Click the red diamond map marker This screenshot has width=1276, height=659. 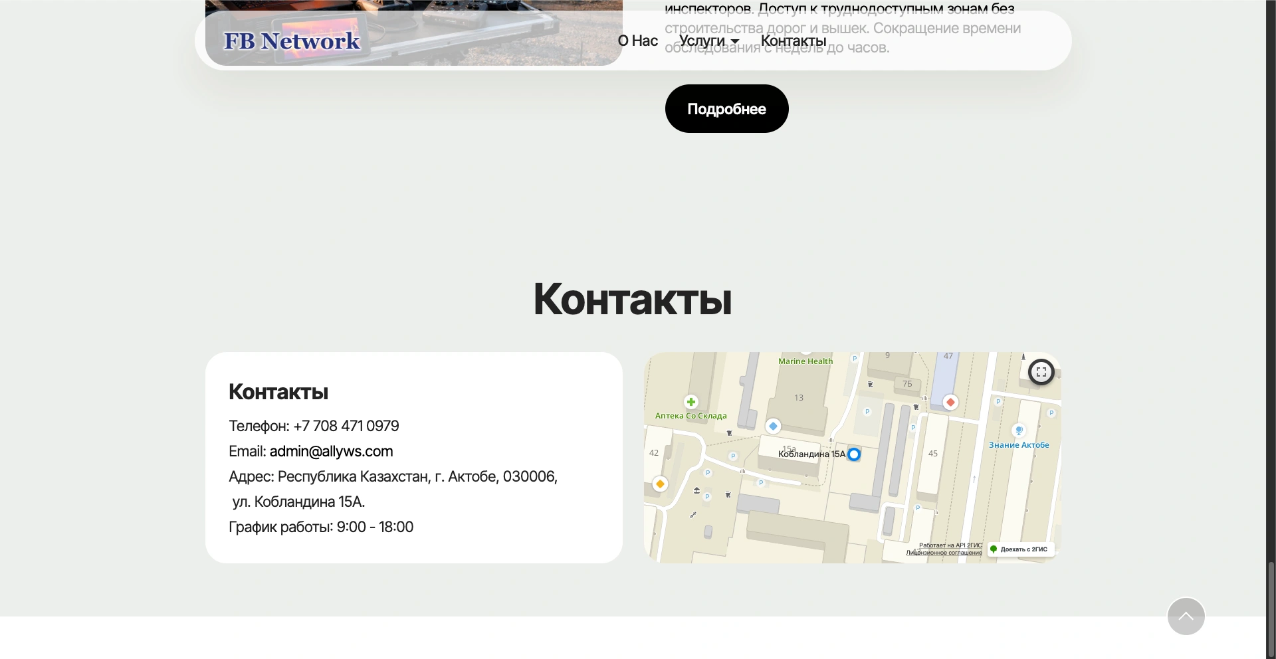[x=950, y=402]
